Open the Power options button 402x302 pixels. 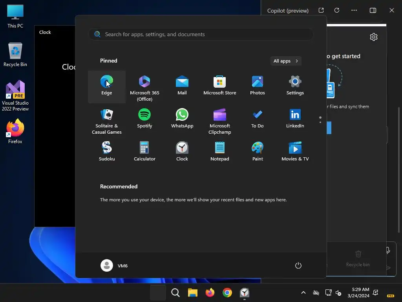298,265
